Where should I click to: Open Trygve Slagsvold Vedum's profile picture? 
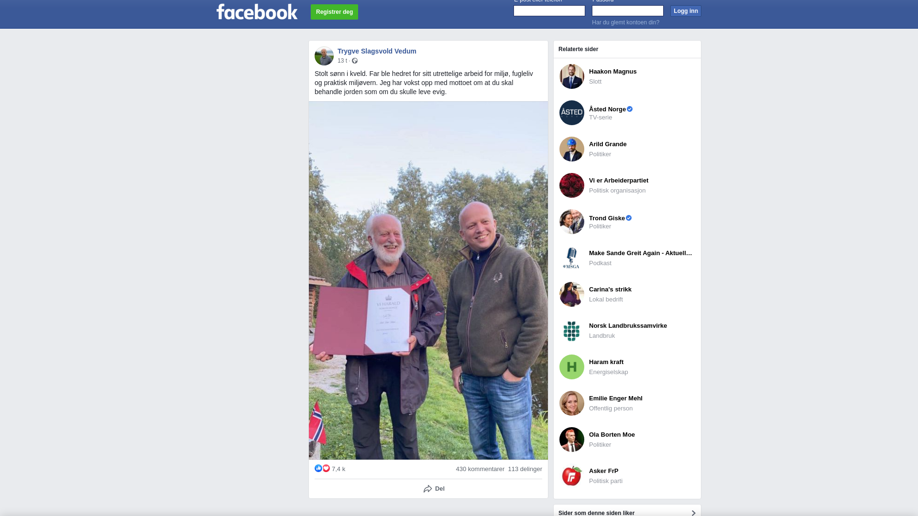tap(324, 56)
